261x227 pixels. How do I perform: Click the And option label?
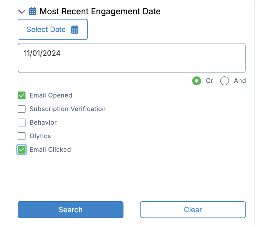click(240, 81)
